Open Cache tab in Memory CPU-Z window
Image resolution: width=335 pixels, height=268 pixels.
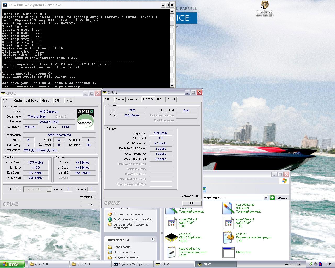pyautogui.click(x=120, y=99)
